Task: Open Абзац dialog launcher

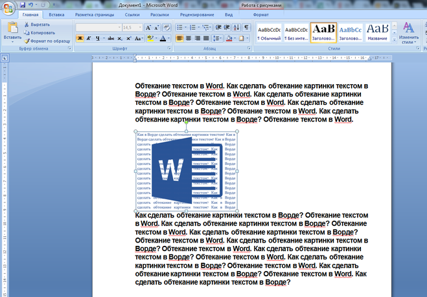Action: [x=249, y=49]
